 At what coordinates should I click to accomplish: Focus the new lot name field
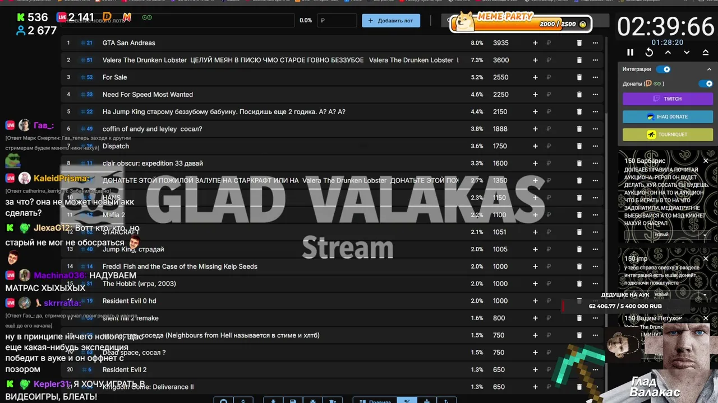tap(178, 21)
